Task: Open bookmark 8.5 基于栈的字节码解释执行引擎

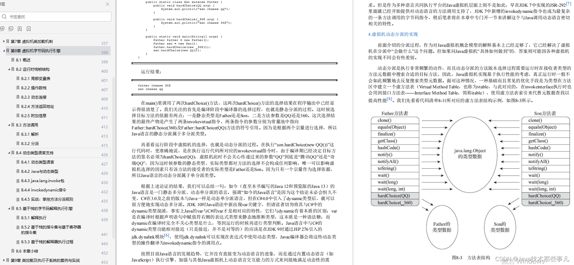Action: click(x=44, y=208)
